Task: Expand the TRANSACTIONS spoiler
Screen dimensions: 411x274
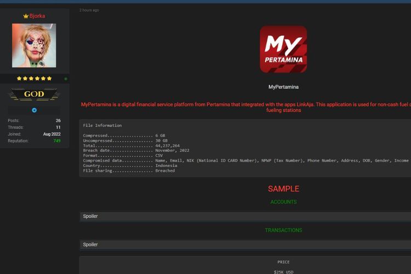Action: pos(245,245)
